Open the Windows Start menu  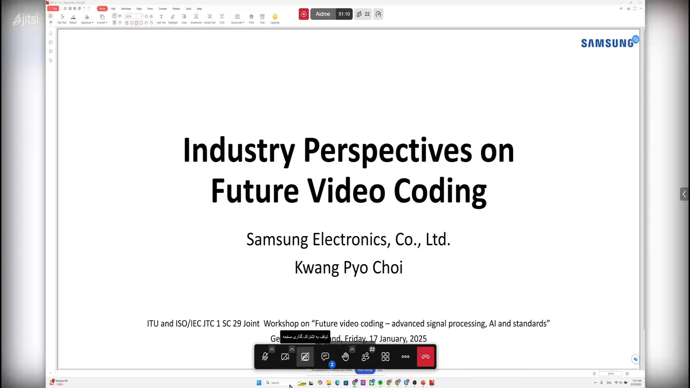(x=259, y=383)
